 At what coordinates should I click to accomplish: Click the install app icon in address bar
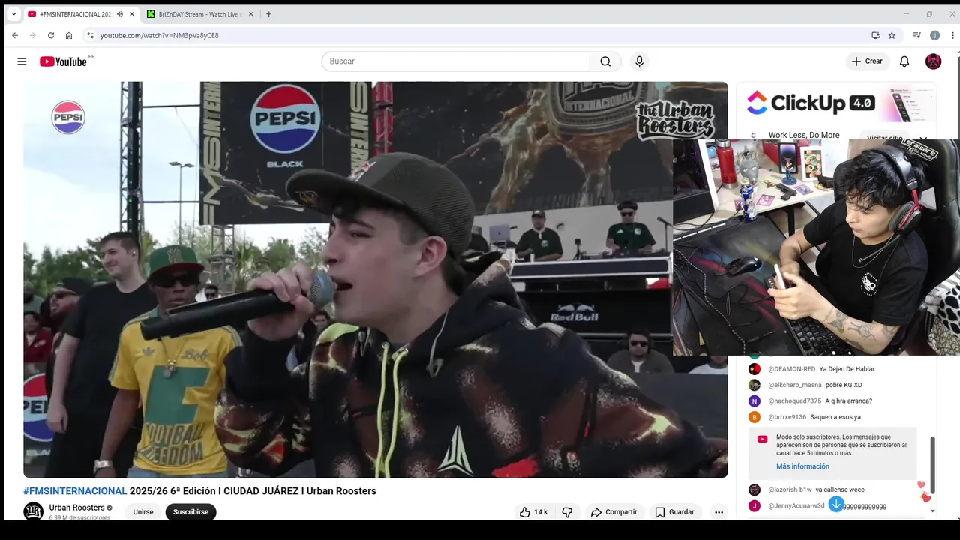click(x=875, y=35)
